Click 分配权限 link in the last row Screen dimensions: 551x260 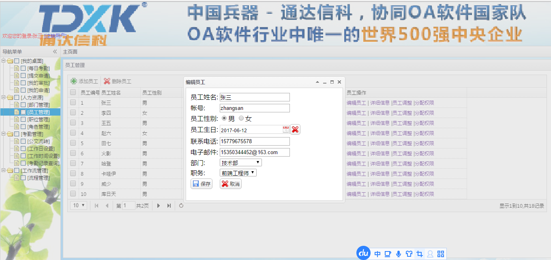(424, 194)
